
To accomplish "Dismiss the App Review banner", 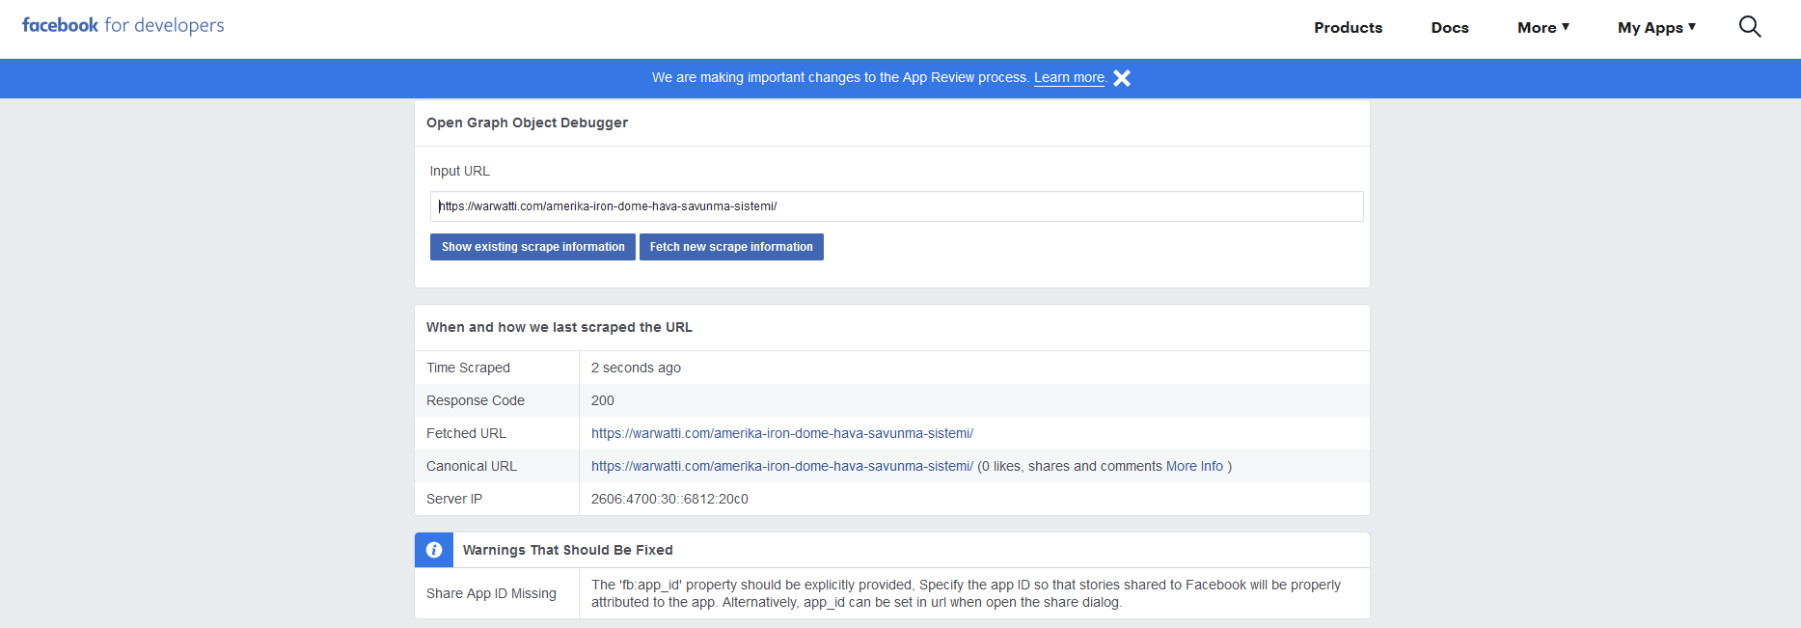I will [1122, 78].
